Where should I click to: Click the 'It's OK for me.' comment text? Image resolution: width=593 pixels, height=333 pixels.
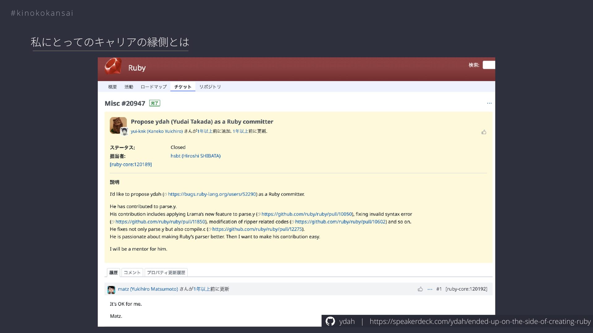(126, 304)
